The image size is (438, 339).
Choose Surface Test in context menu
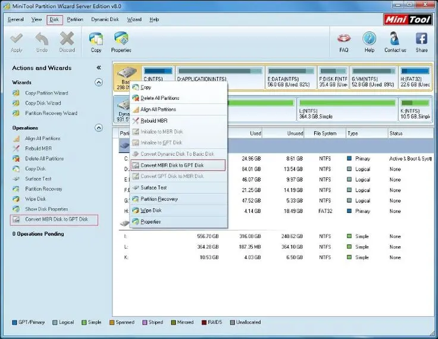pyautogui.click(x=179, y=188)
